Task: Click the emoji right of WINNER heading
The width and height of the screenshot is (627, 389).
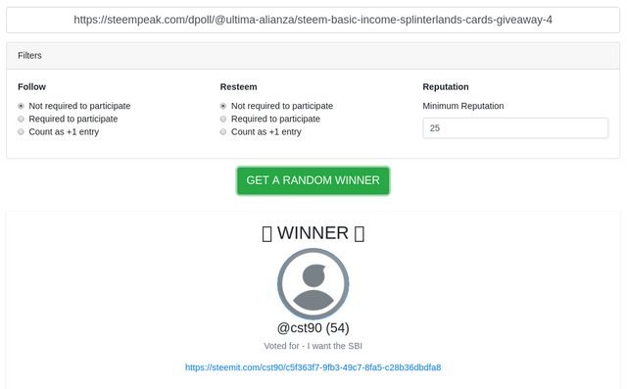Action: tap(360, 233)
